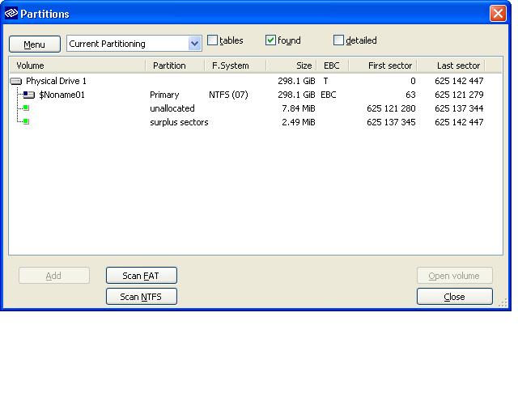Sort by the Size column header
Image resolution: width=518 pixels, height=414 pixels.
[x=291, y=65]
